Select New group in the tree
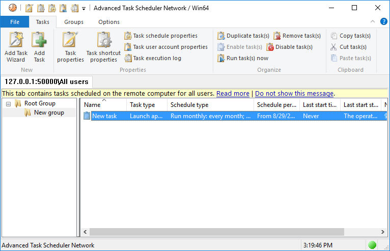Image resolution: width=390 pixels, height=251 pixels. (x=49, y=113)
